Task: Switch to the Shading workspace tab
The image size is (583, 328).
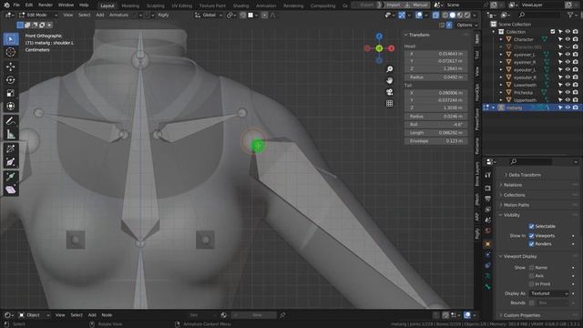Action: [240, 5]
